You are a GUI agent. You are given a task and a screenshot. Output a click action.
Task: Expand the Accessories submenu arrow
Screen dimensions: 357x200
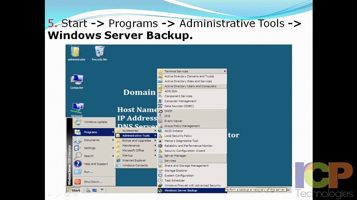[x=155, y=131]
